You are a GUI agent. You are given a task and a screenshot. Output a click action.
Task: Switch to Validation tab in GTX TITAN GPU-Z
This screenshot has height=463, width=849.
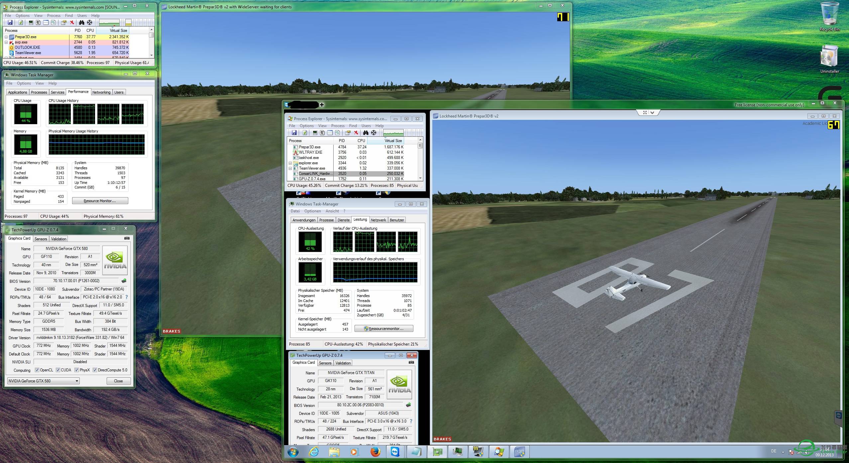click(343, 363)
